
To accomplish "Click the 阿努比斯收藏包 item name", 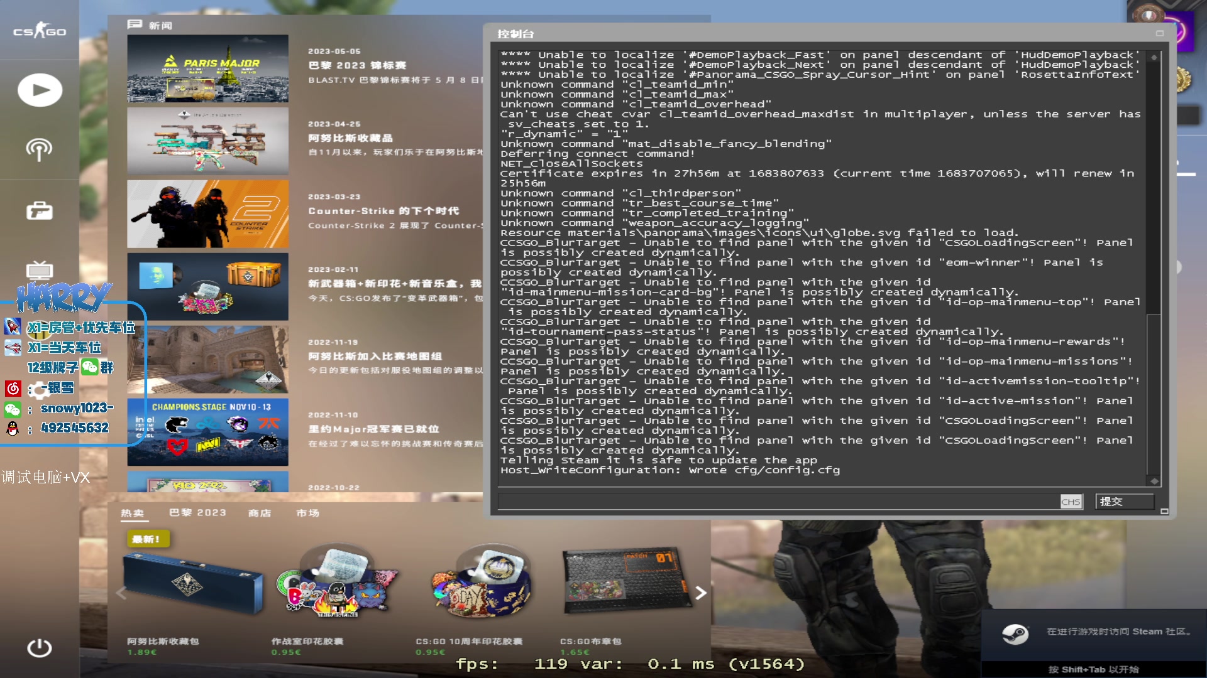I will tap(163, 642).
